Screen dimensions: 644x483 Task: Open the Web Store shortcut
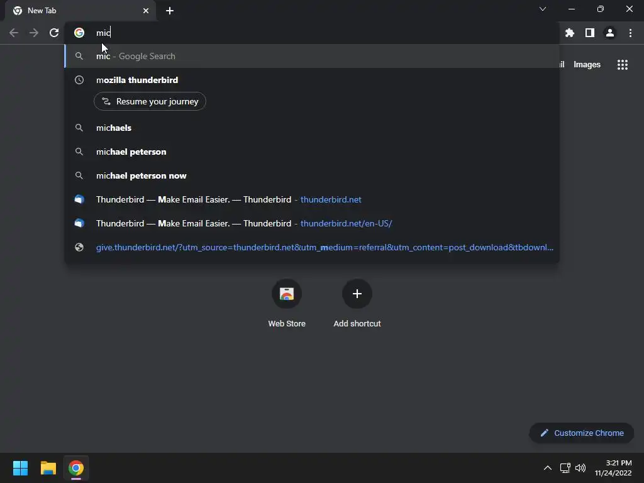[287, 304]
